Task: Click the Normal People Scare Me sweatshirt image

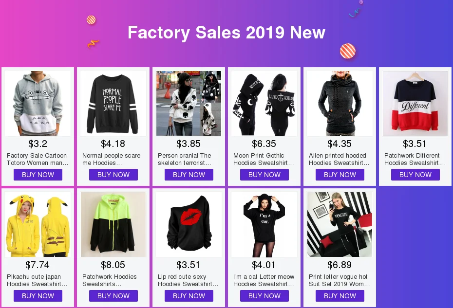Action: click(x=113, y=103)
